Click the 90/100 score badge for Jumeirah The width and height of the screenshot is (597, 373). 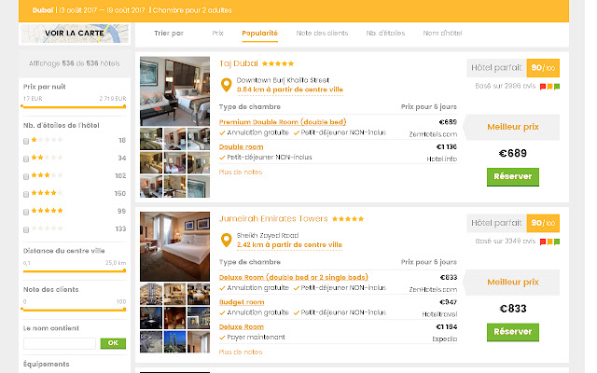pos(543,223)
